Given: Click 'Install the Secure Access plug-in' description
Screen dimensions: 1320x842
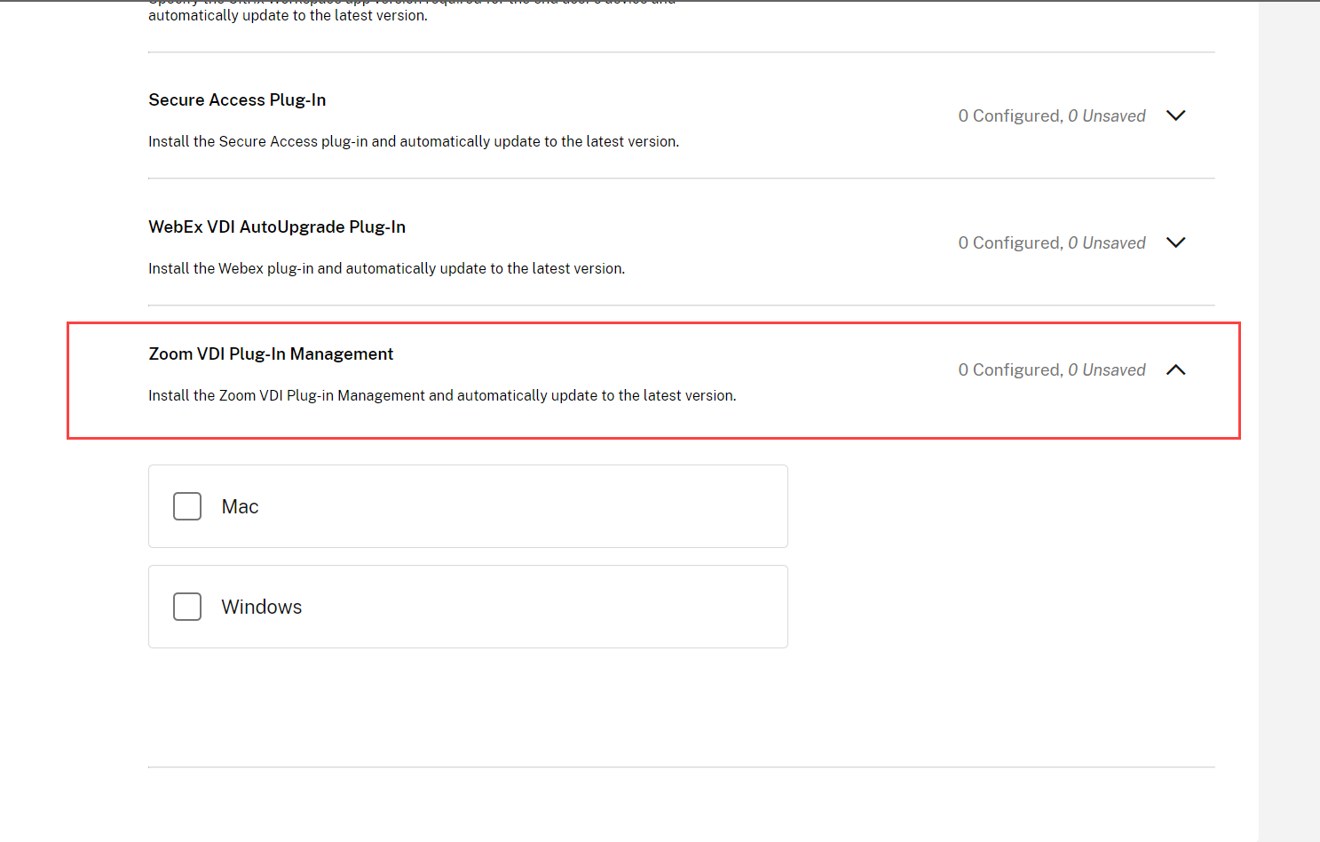Looking at the screenshot, I should 414,142.
